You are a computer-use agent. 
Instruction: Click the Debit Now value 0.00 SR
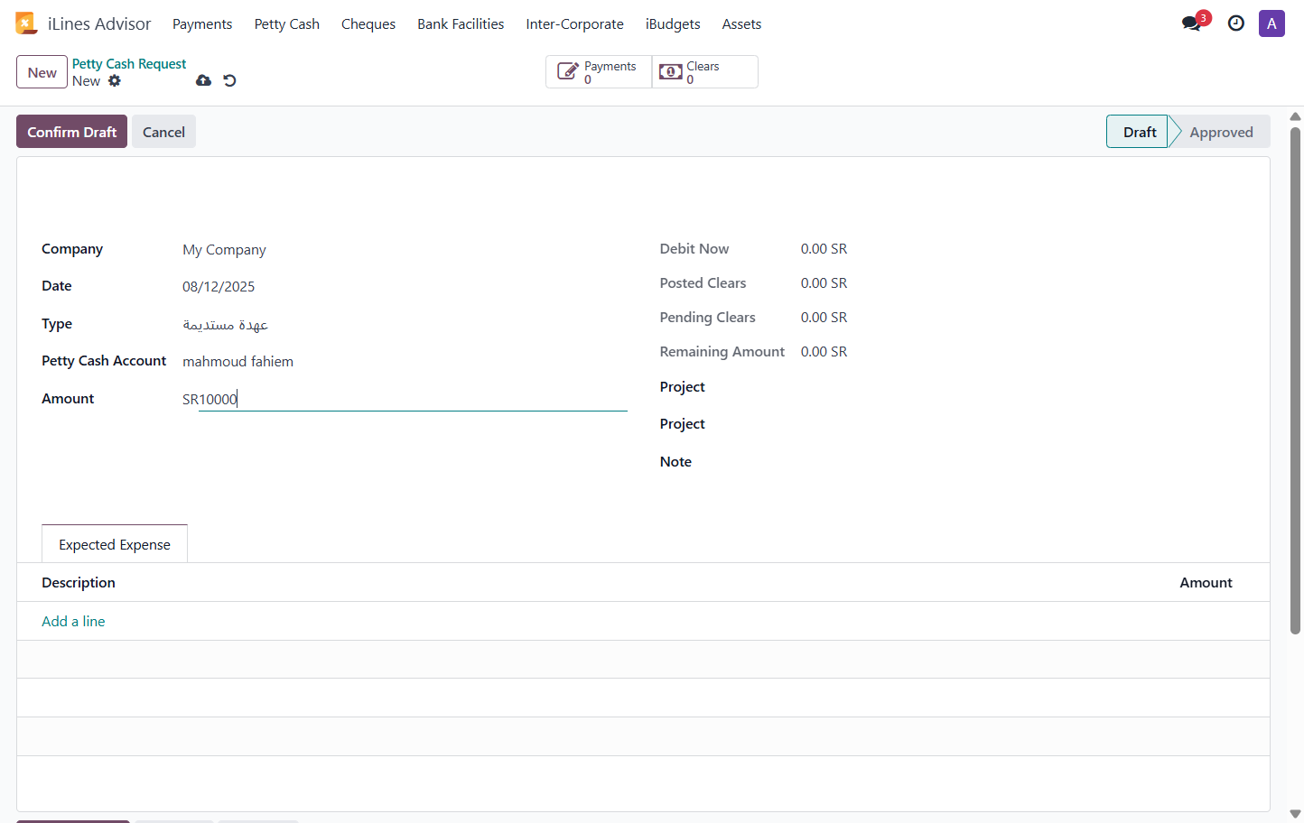point(824,249)
